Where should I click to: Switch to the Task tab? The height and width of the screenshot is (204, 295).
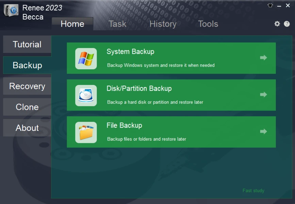point(117,24)
